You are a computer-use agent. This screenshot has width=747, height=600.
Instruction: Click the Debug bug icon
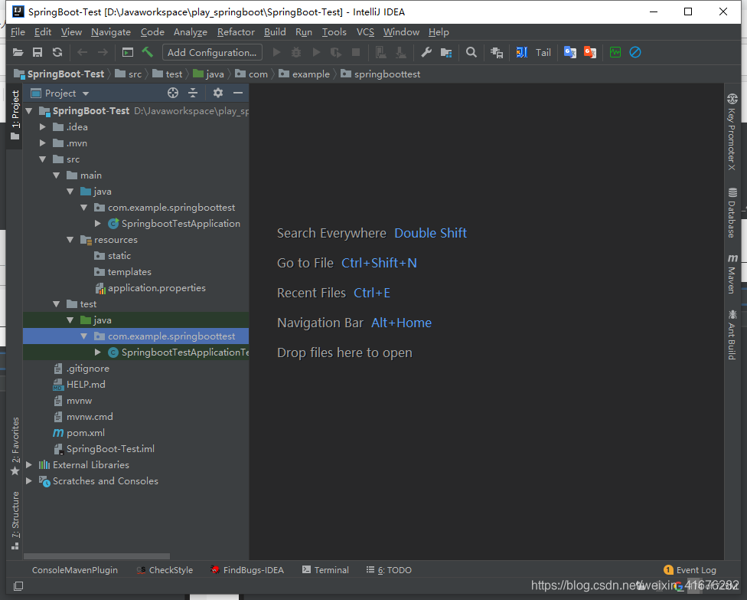(296, 52)
